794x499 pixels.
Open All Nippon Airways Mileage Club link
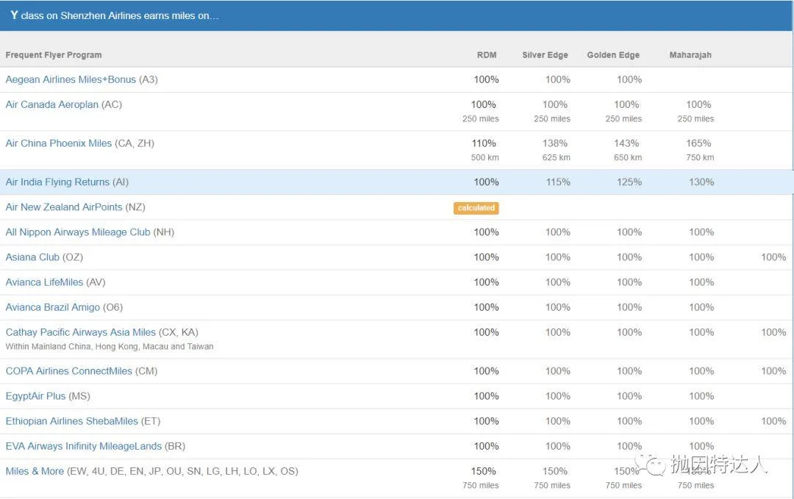pyautogui.click(x=78, y=231)
